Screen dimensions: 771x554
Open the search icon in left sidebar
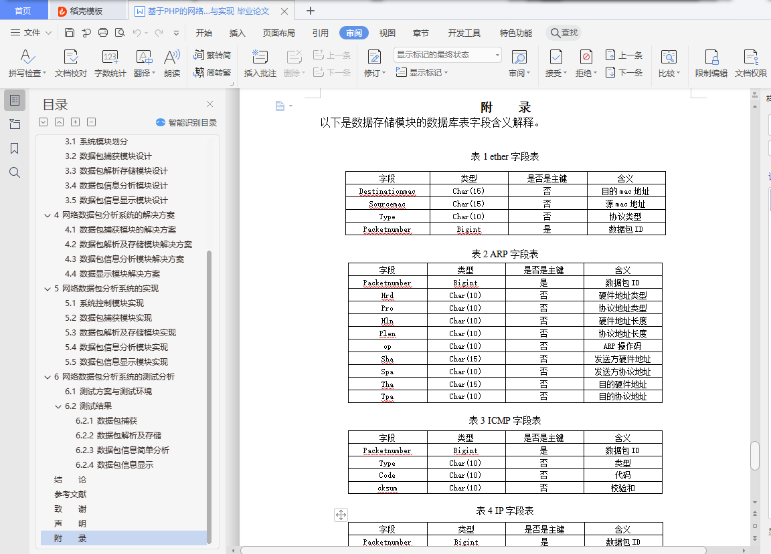point(15,172)
